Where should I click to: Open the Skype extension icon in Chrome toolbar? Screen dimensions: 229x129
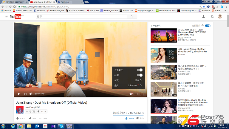(x=222, y=7)
